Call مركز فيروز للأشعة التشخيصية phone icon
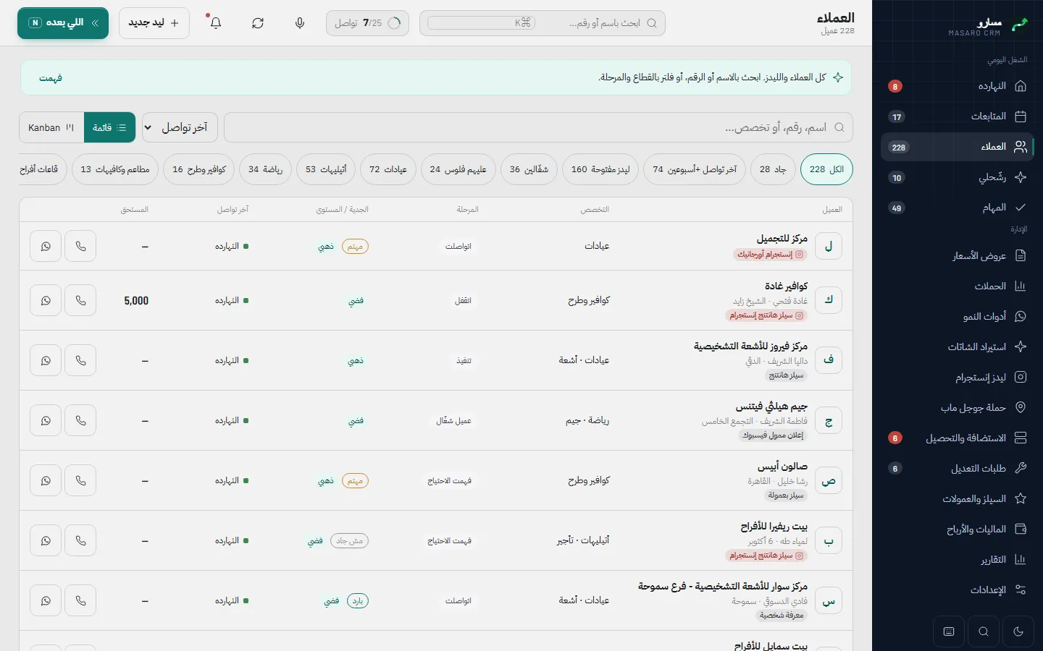The height and width of the screenshot is (651, 1043). [x=80, y=360]
